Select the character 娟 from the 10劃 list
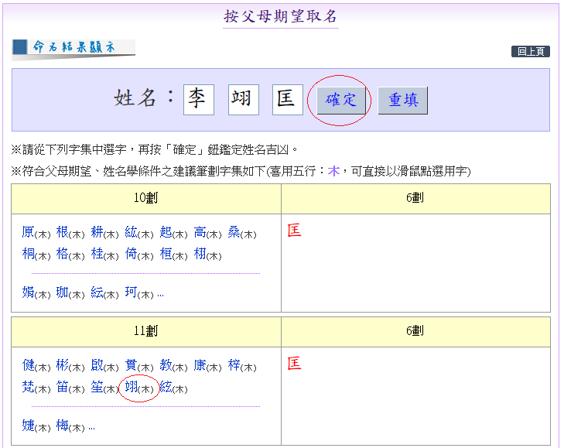The width and height of the screenshot is (564, 448). (x=28, y=292)
